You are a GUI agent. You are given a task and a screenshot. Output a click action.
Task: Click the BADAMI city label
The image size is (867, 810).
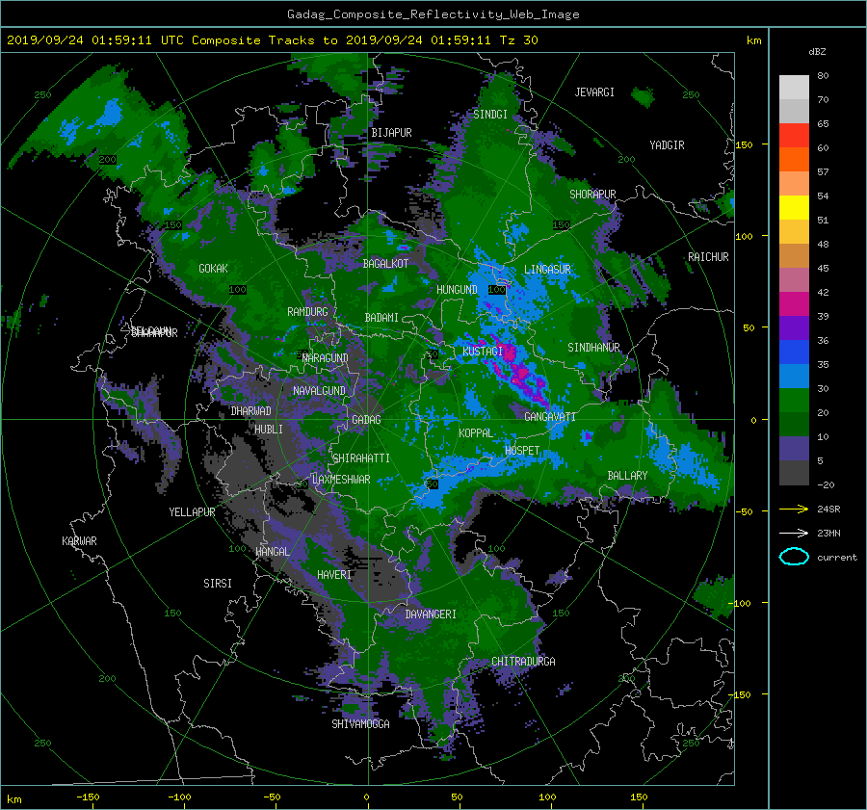click(381, 318)
